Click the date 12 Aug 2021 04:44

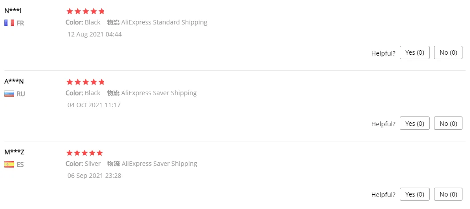click(x=95, y=34)
